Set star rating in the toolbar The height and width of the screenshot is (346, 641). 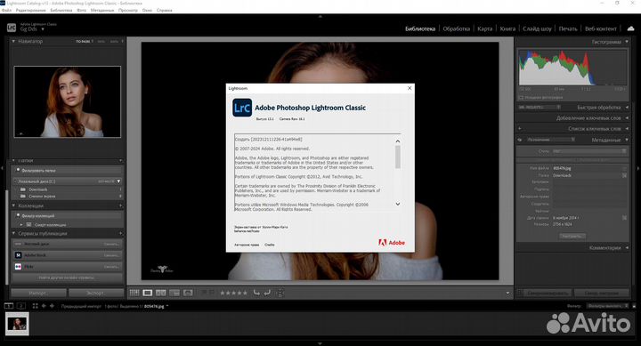click(x=233, y=293)
